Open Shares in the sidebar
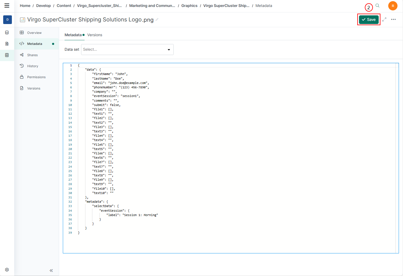Viewport: 403px width, 276px height. pyautogui.click(x=32, y=55)
